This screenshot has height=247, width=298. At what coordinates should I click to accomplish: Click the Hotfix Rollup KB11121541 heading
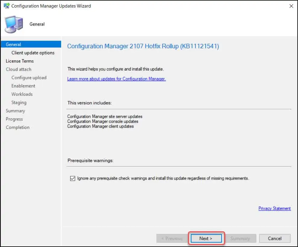coord(143,46)
